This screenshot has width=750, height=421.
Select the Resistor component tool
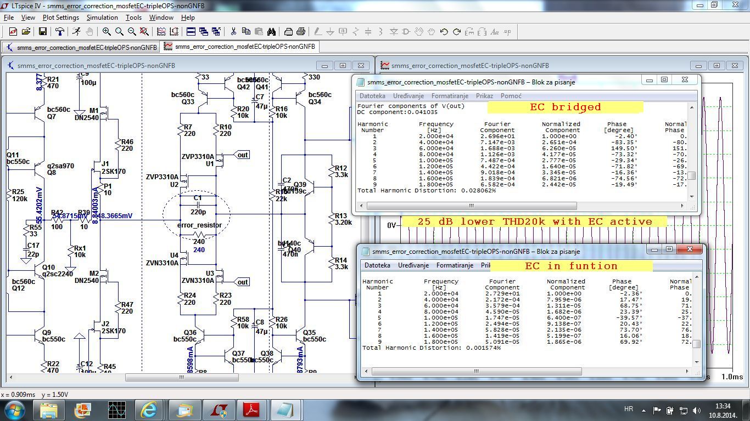(x=356, y=32)
